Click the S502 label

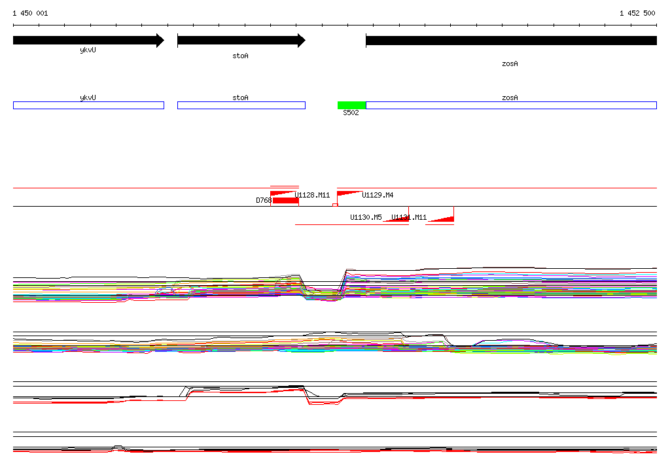pos(351,112)
